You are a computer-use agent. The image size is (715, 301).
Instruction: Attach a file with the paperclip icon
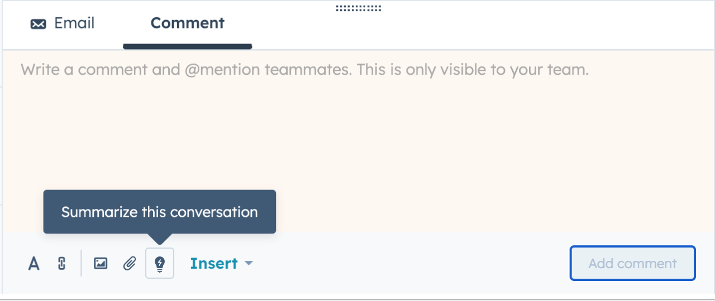(x=130, y=264)
